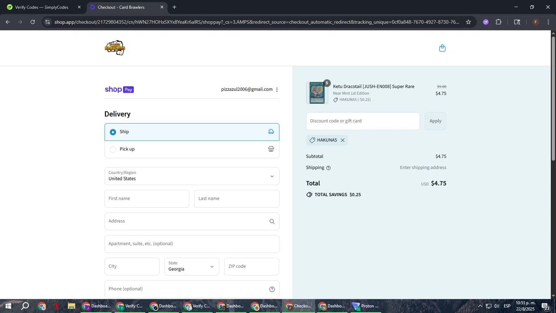Focus the ZIP code field

pos(252,267)
